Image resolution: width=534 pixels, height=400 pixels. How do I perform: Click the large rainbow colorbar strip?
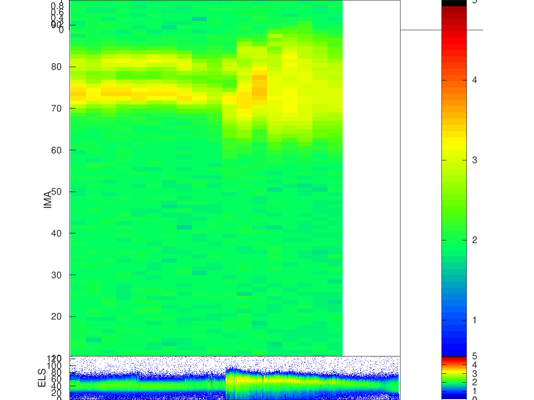pos(454,178)
